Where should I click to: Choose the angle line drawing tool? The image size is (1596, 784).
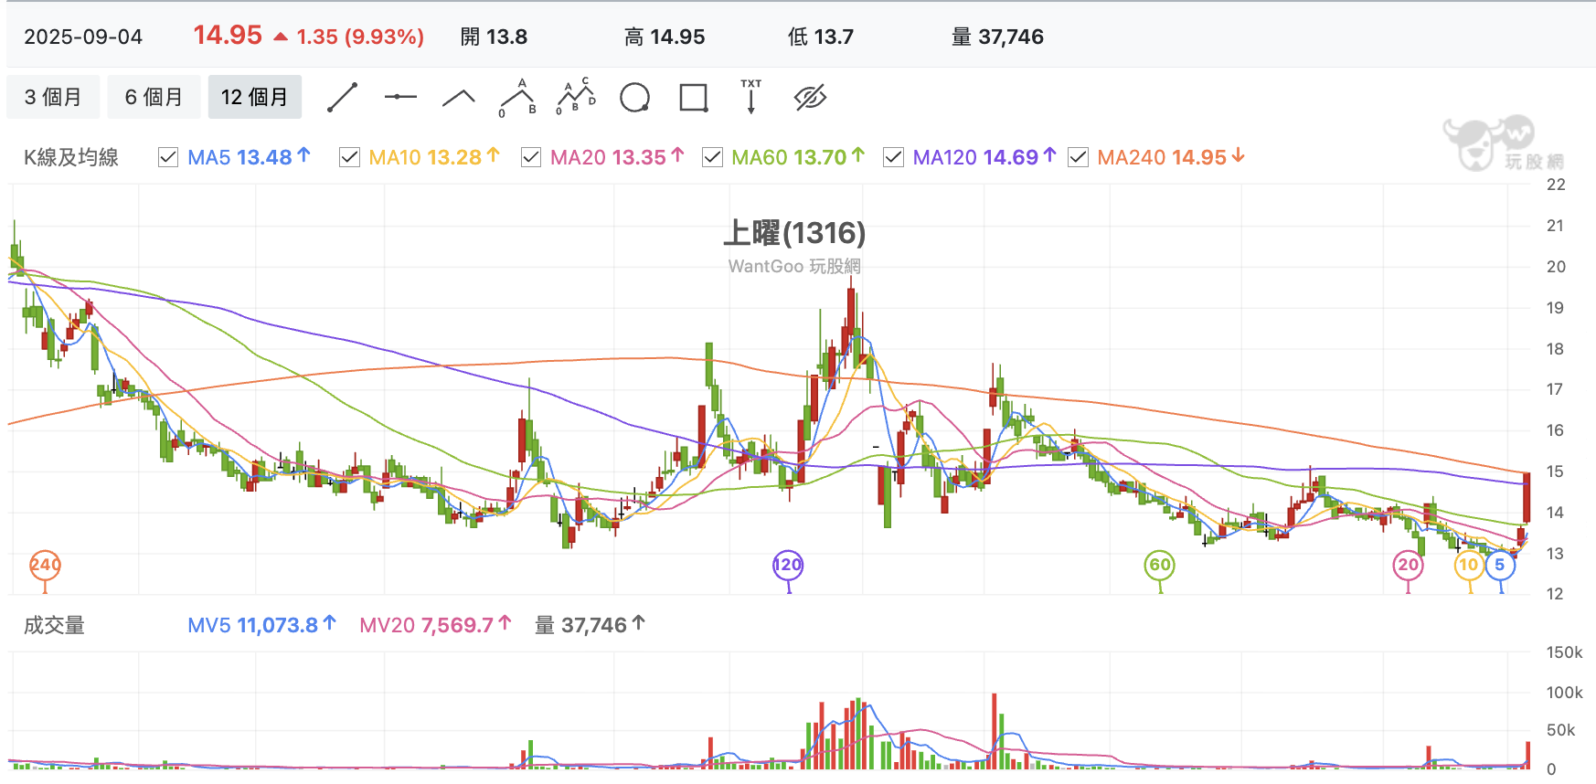click(459, 98)
